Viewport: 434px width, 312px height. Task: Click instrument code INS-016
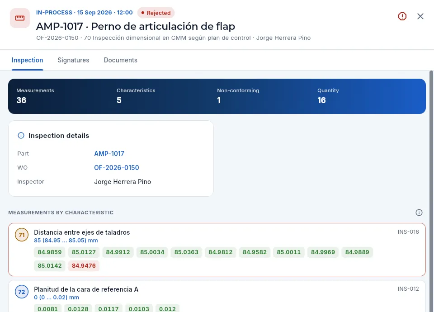click(408, 232)
